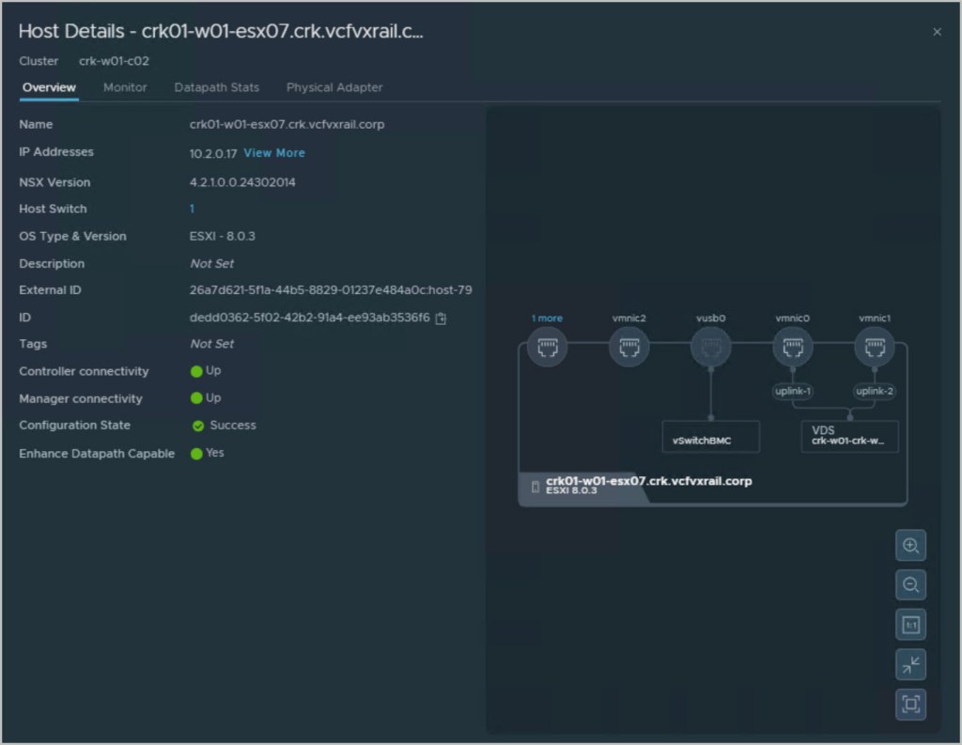Click NSX version 4.2.1.0.0.24302014
This screenshot has height=745, width=962.
tap(242, 182)
